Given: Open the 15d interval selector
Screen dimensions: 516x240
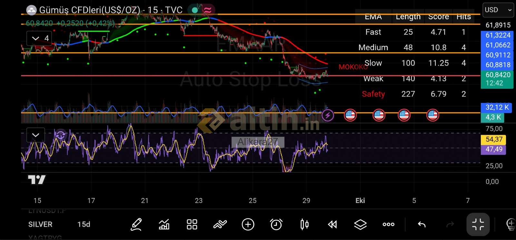Looking at the screenshot, I should pos(84,224).
